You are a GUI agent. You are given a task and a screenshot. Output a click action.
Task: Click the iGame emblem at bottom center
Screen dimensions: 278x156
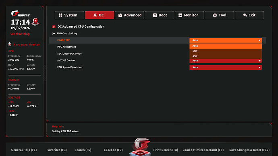(x=140, y=147)
